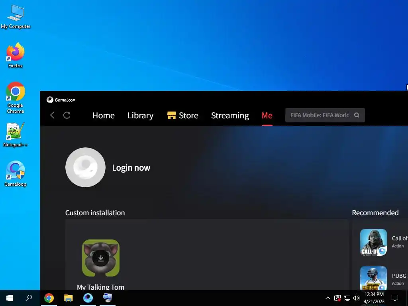The image size is (408, 306).
Task: Open the Store tab
Action: [x=182, y=115]
